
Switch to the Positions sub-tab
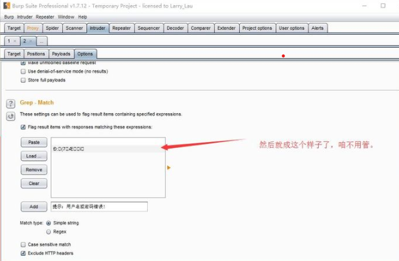[36, 54]
